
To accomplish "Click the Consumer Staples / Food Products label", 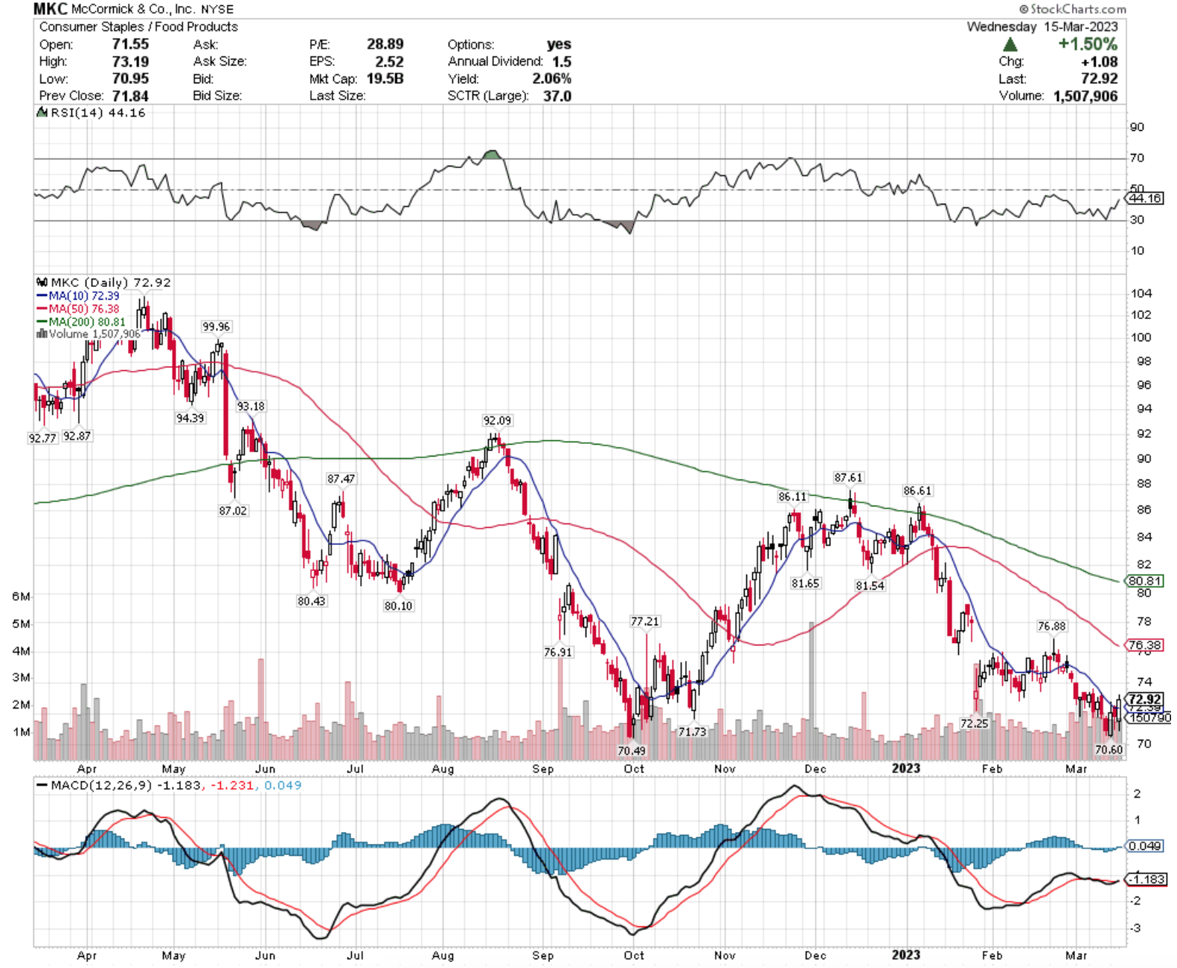I will tap(138, 27).
